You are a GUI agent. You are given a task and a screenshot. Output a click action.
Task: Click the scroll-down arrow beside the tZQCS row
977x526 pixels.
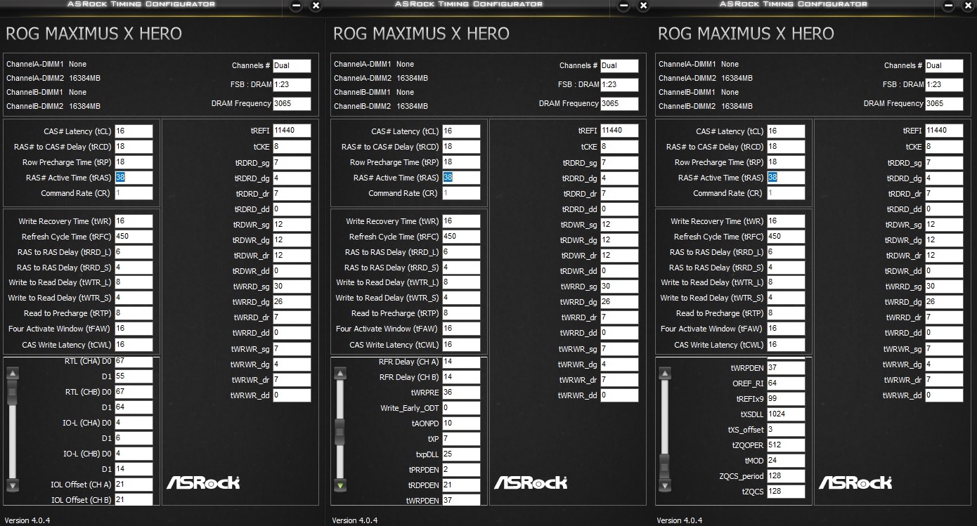(x=664, y=485)
